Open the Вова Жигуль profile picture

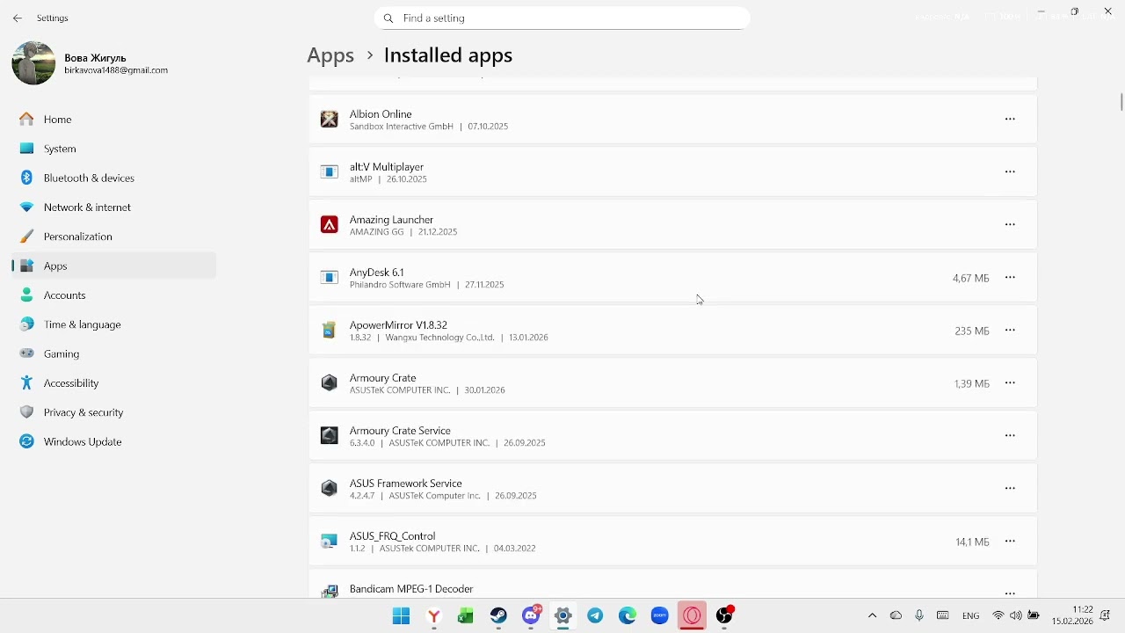click(33, 63)
